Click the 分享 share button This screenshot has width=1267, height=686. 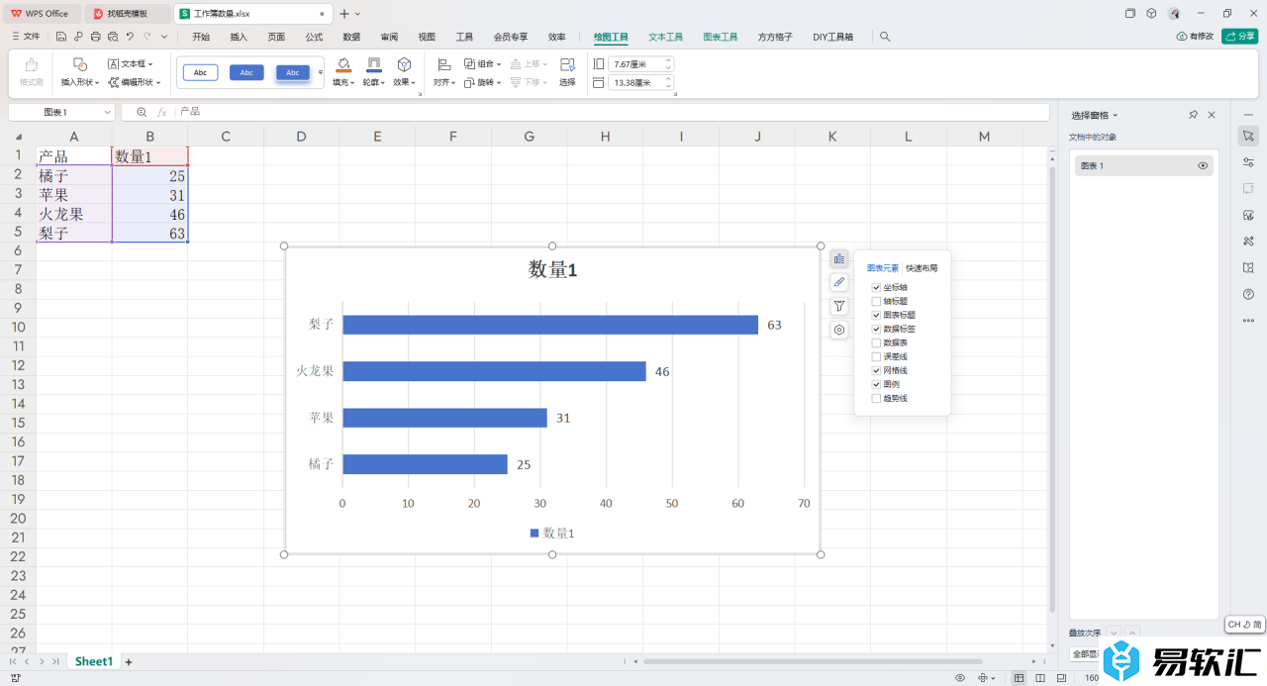click(1240, 37)
